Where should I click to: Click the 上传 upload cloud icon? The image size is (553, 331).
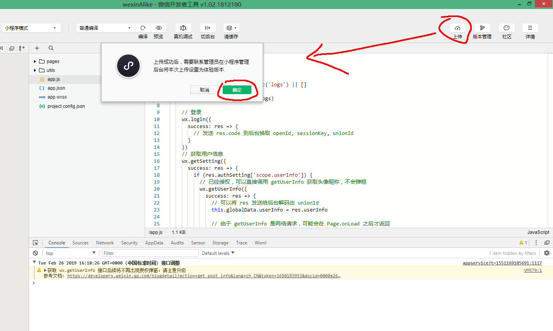pos(457,28)
